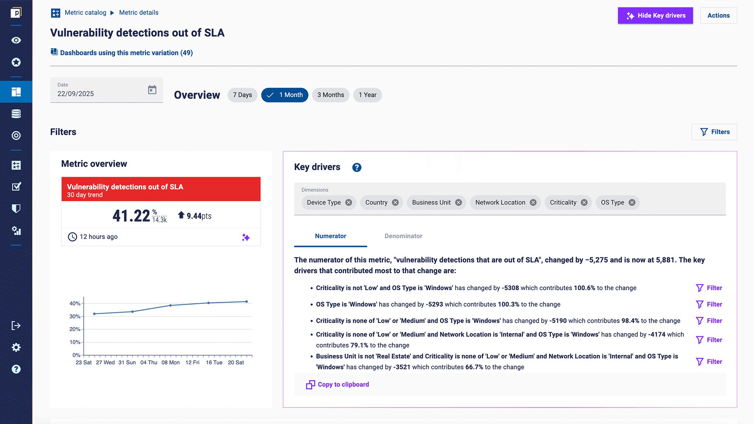Click the Key drivers help question icon
Viewport: 754px width, 424px height.
click(x=357, y=168)
